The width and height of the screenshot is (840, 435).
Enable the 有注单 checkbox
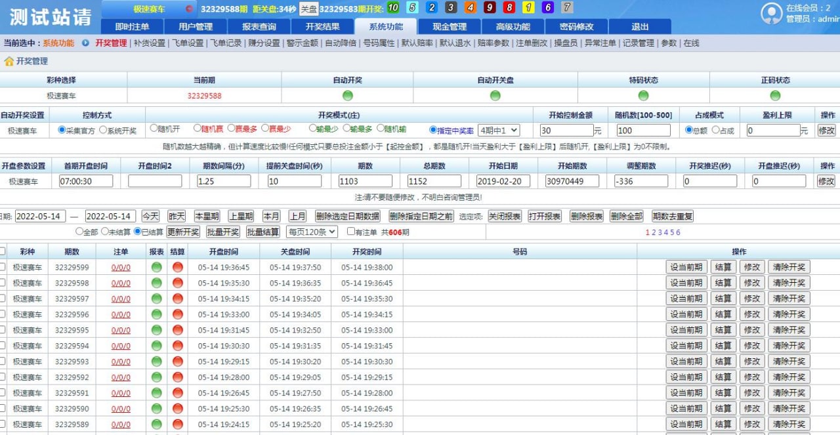350,232
